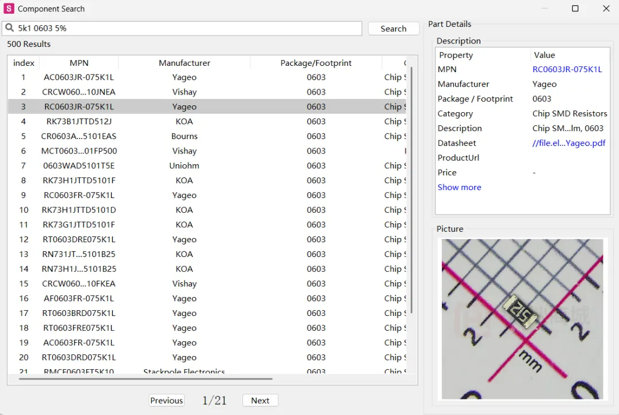Click the Uniohm manufacturer cell
Viewport: 619px width, 415px height.
pos(185,165)
